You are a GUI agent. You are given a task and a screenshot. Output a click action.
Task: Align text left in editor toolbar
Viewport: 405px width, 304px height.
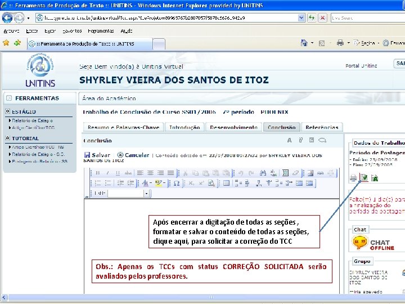pos(140,173)
